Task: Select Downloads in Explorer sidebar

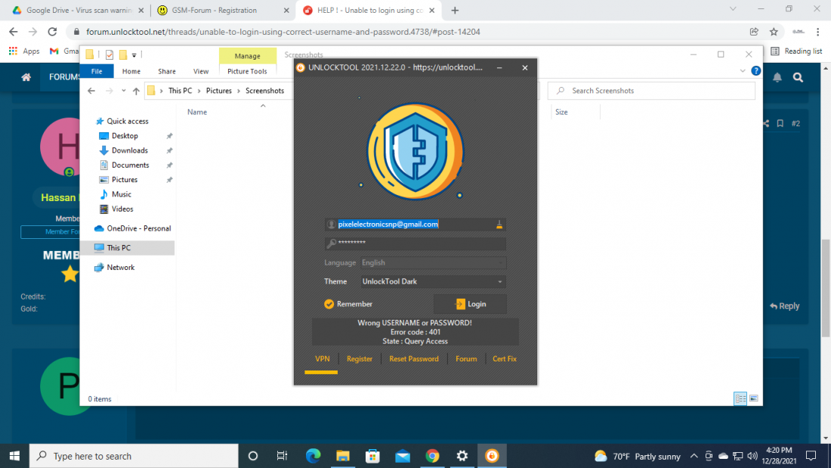Action: coord(129,150)
